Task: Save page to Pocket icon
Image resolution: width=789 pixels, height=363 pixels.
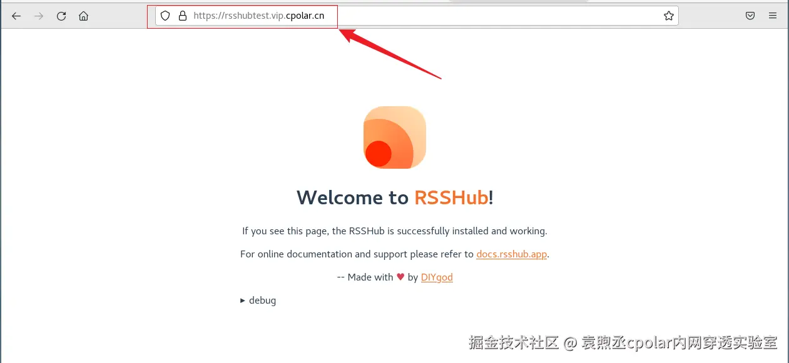Action: pos(750,16)
